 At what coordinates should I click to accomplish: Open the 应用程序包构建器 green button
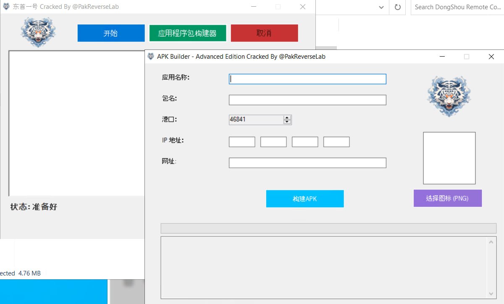click(x=187, y=33)
